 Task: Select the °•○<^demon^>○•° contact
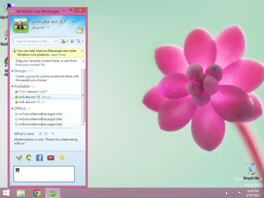click(x=32, y=92)
